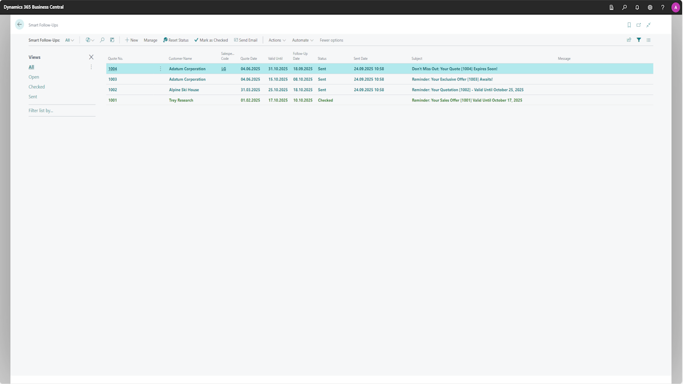Click Reset Status action
Viewport: 683px width, 384px height.
point(176,40)
